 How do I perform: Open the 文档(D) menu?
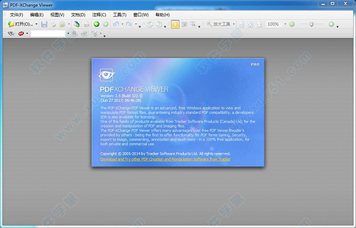(x=78, y=15)
